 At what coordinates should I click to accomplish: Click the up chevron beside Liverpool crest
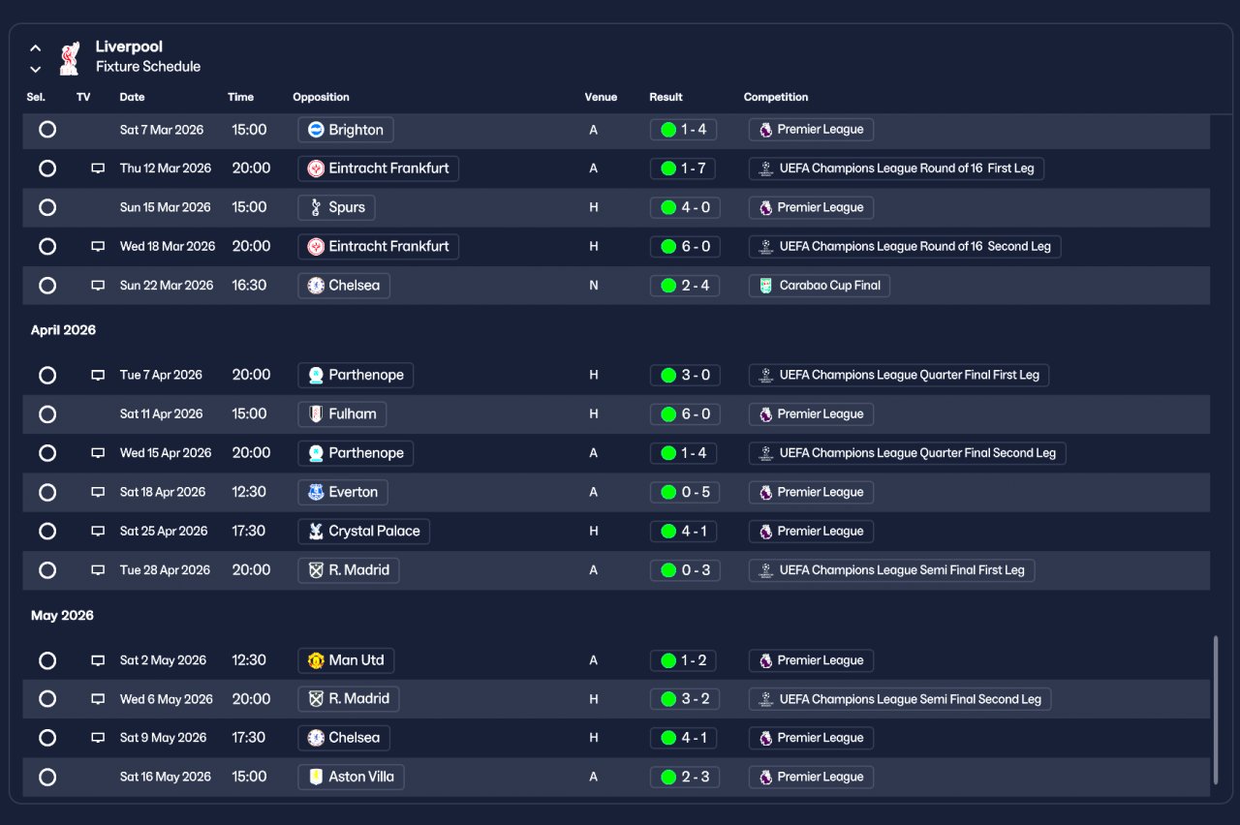[x=36, y=47]
